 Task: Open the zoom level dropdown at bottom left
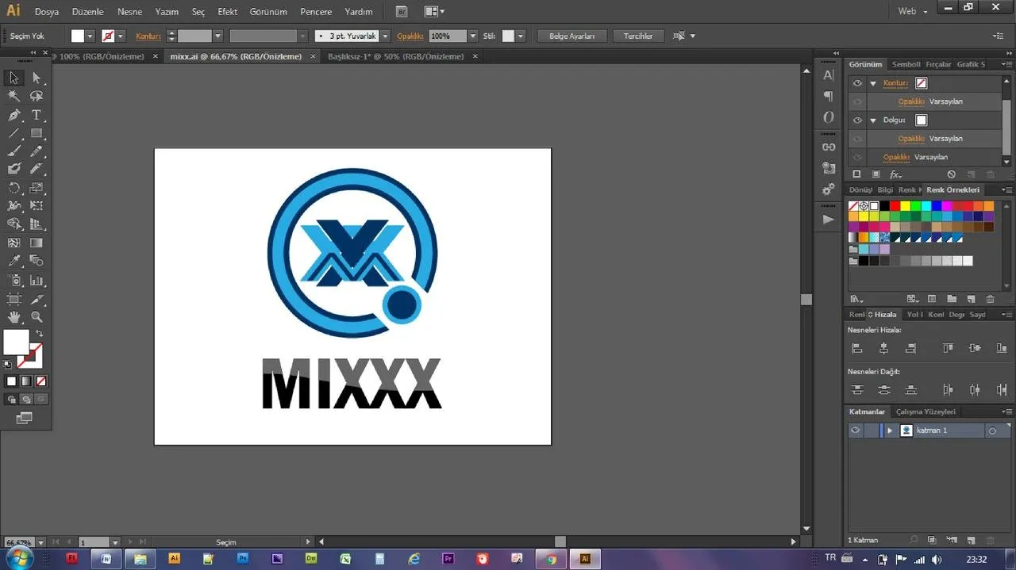(x=41, y=542)
